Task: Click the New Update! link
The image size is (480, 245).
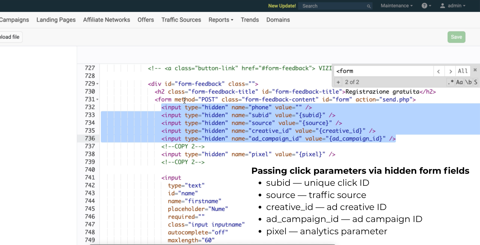Action: 282,6
